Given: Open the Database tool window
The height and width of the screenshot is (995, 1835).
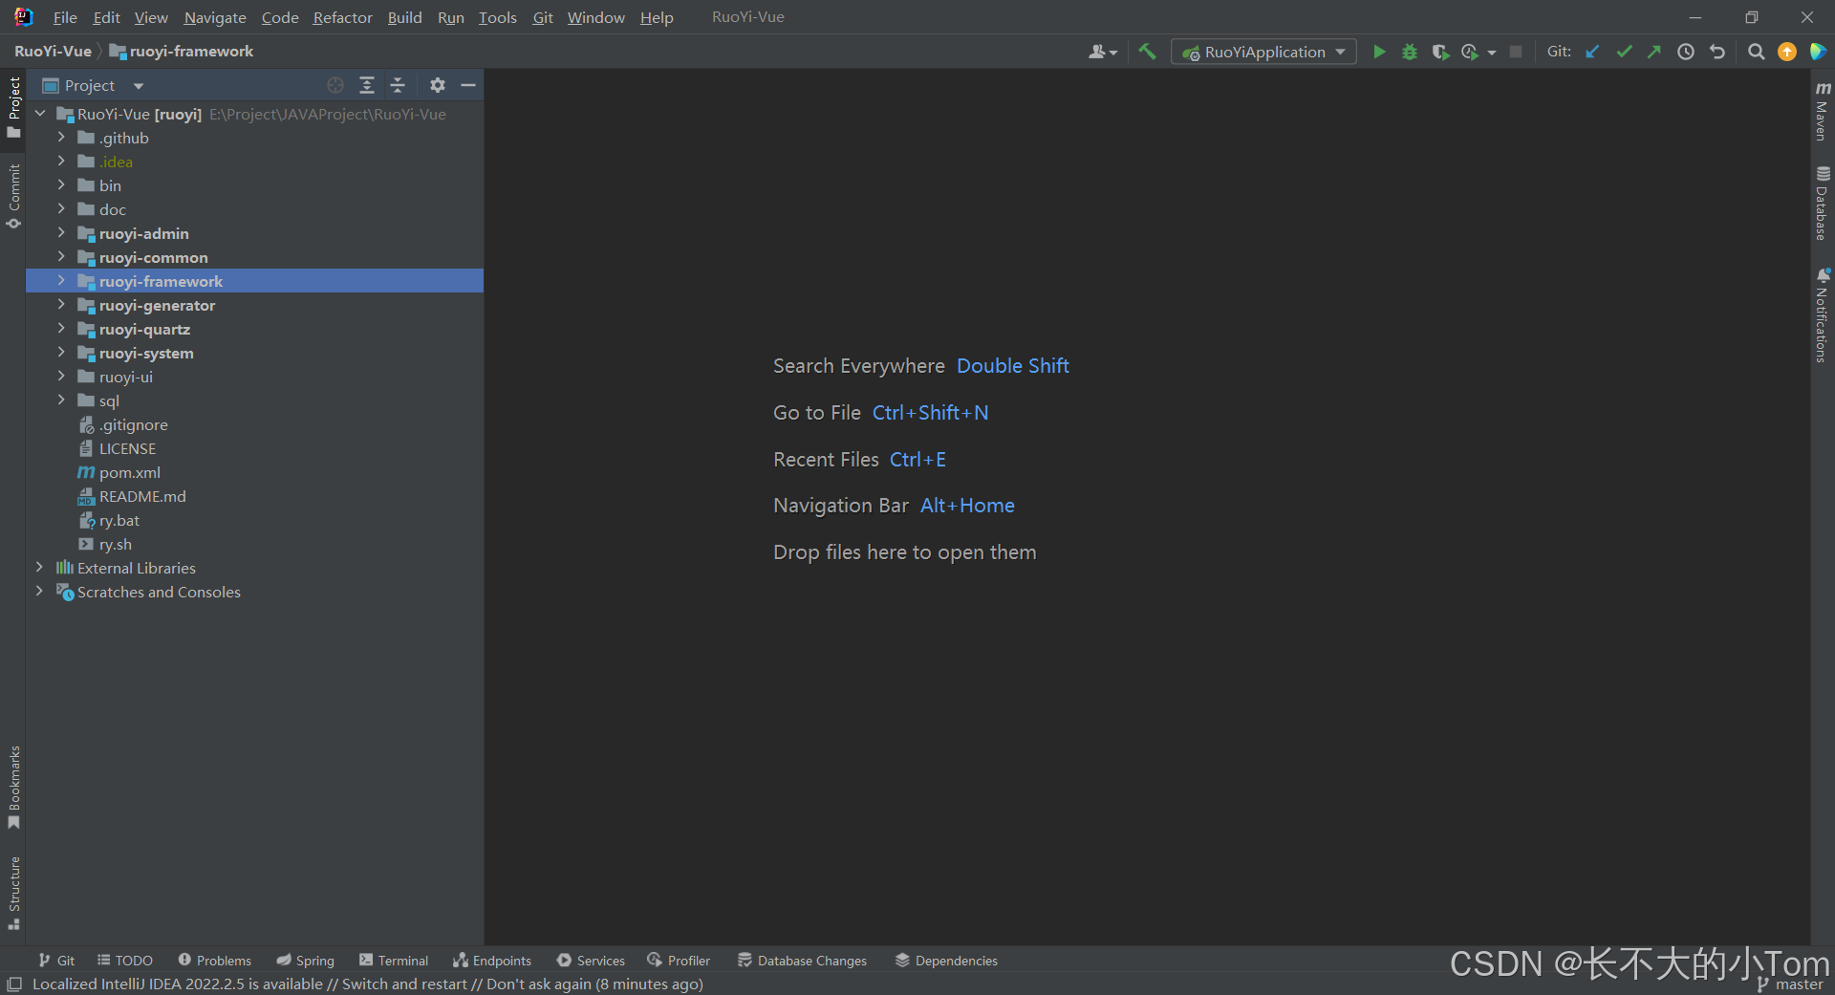Looking at the screenshot, I should (x=1823, y=204).
